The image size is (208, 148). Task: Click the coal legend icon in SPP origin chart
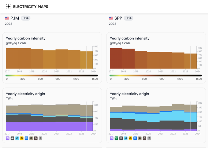click(121, 138)
